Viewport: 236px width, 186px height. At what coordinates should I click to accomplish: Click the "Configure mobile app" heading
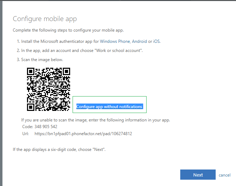click(45, 19)
